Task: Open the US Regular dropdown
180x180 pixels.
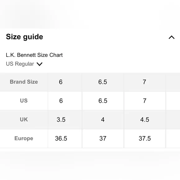Action: [24, 64]
